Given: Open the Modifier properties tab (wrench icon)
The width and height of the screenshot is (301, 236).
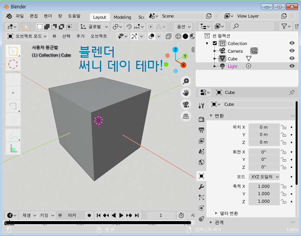Looking at the screenshot, I should [x=201, y=187].
